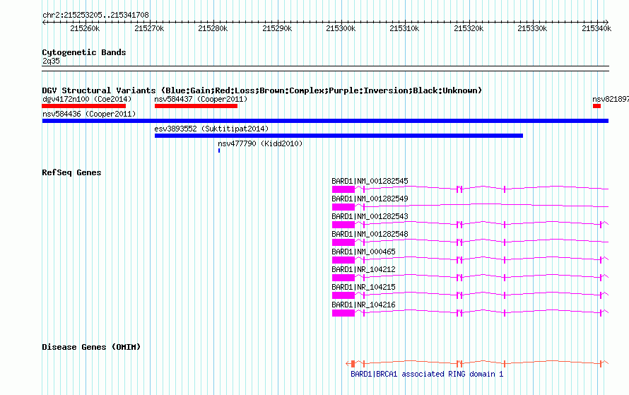This screenshot has height=395, width=629.
Task: Click the 215290k ruler tick label
Action: (277, 28)
